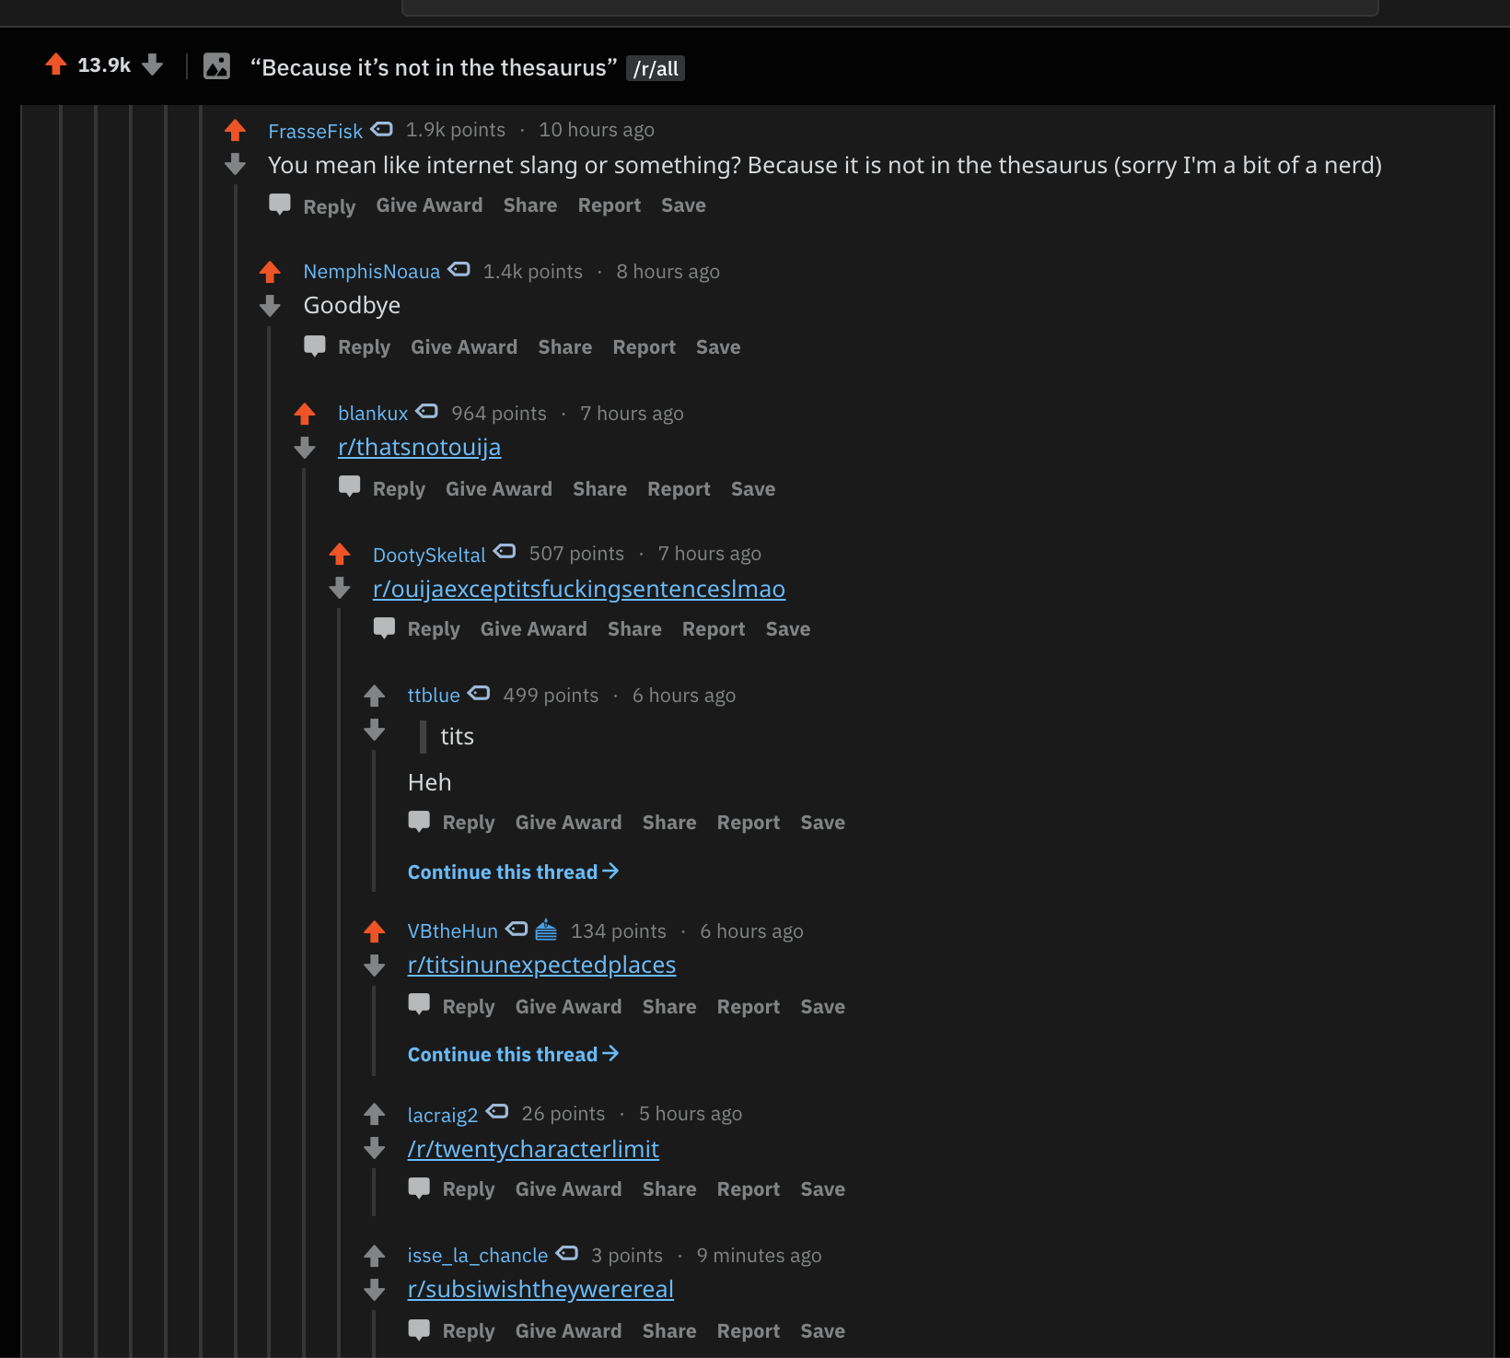Click the cake day icon next to VBtheHun

click(546, 929)
